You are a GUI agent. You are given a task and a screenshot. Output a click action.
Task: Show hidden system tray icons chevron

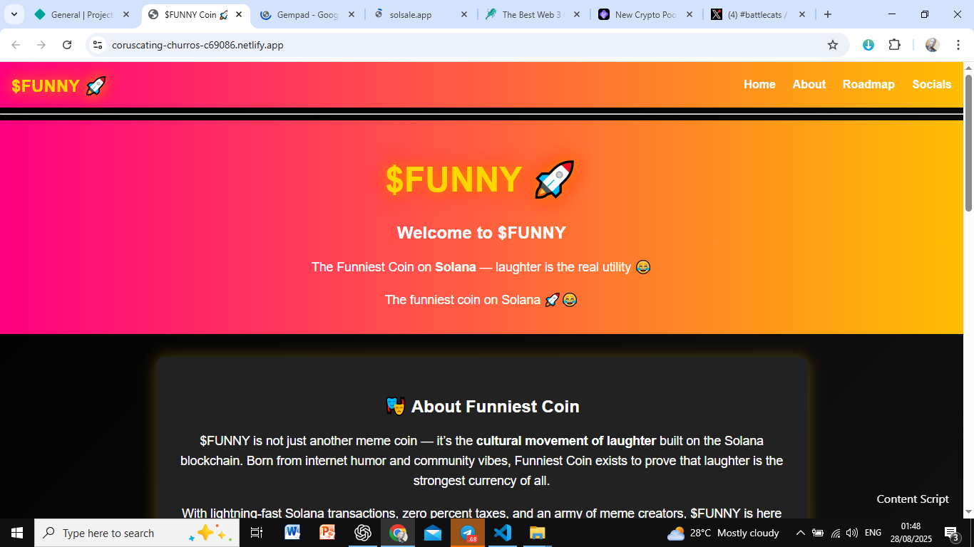click(800, 533)
